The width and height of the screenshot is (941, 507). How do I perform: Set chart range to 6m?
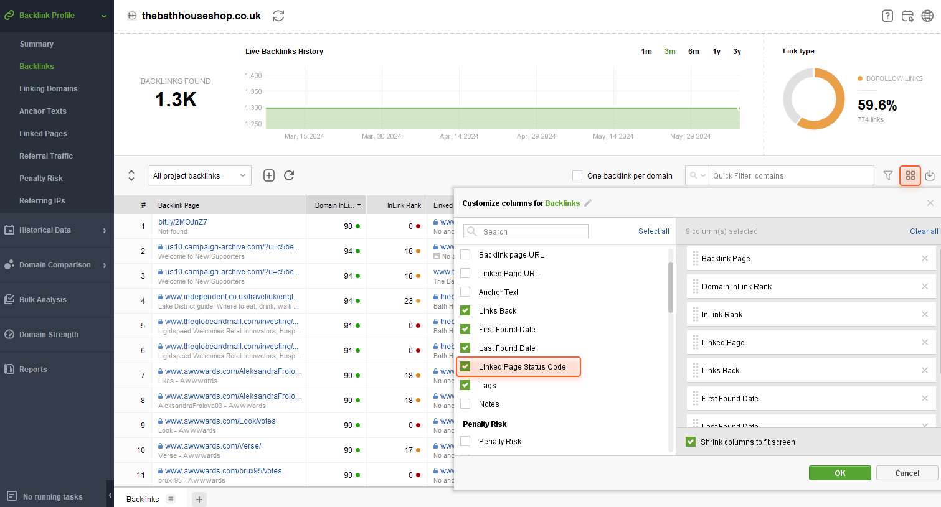693,52
